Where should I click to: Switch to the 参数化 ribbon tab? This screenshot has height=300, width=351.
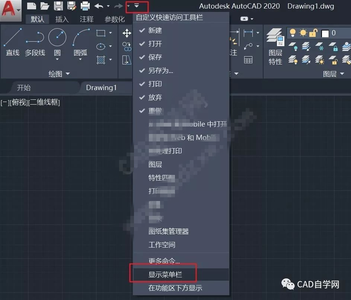click(115, 19)
